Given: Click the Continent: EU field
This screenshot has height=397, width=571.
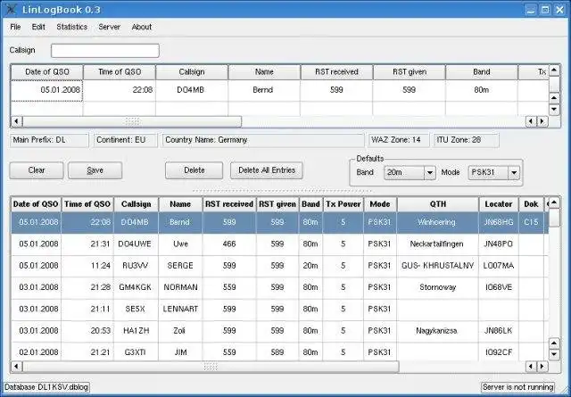Looking at the screenshot, I should coord(126,140).
